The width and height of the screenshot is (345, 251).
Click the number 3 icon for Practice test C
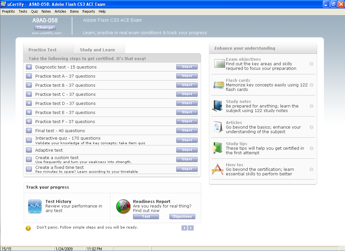(29, 94)
